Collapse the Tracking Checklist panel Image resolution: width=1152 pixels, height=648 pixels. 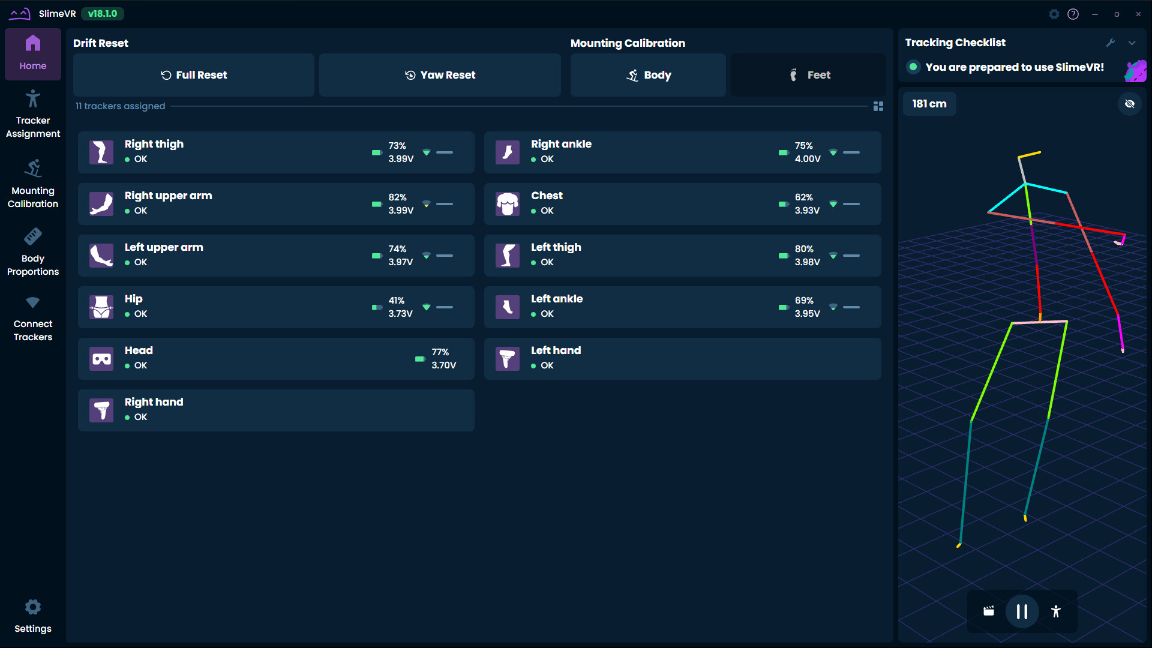tap(1132, 43)
